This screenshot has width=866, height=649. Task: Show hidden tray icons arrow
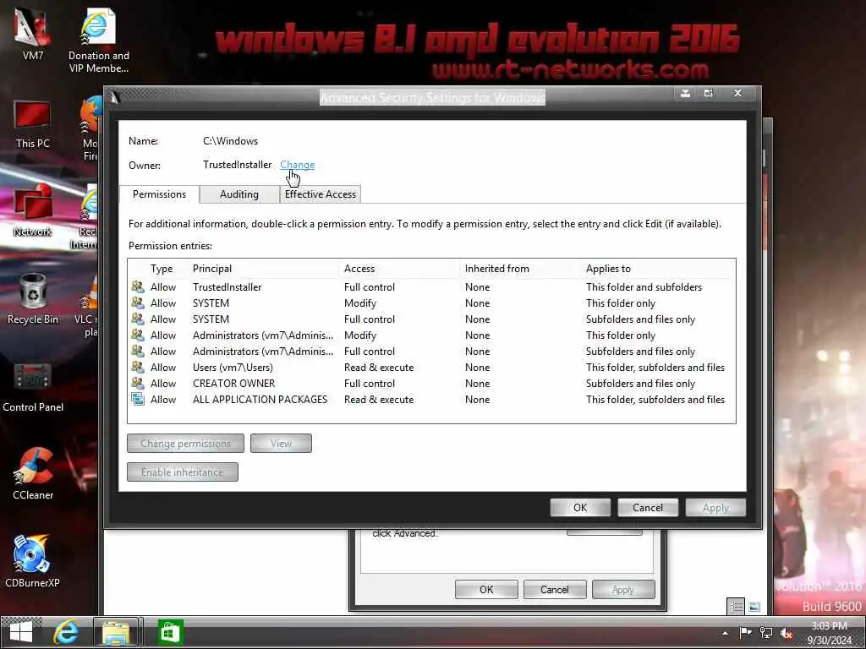[725, 633]
